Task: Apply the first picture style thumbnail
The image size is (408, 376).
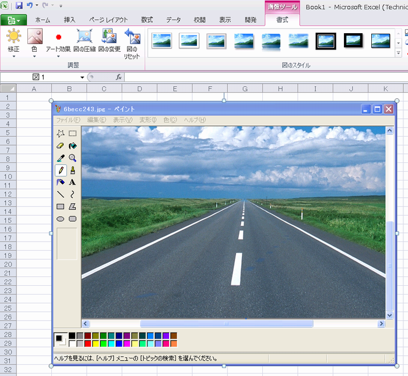Action: 161,41
